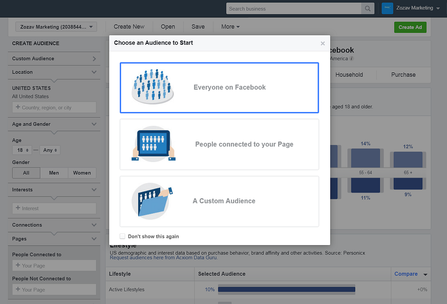Viewport: 447px width, 304px height.
Task: Switch to the Purchase tab
Action: [403, 75]
